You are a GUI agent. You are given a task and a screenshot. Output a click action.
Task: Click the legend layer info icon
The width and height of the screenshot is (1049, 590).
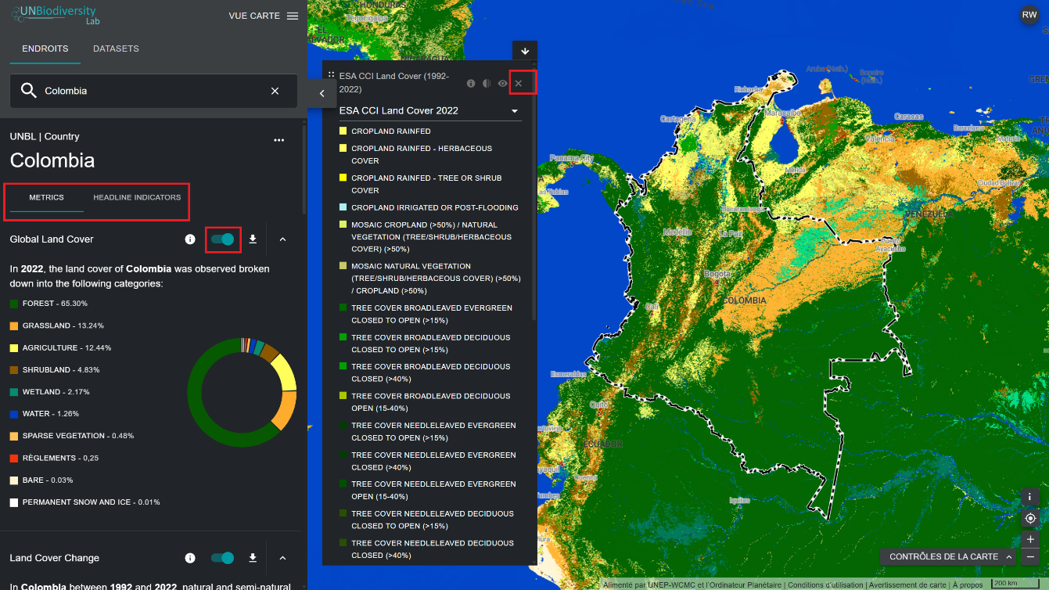pos(471,83)
